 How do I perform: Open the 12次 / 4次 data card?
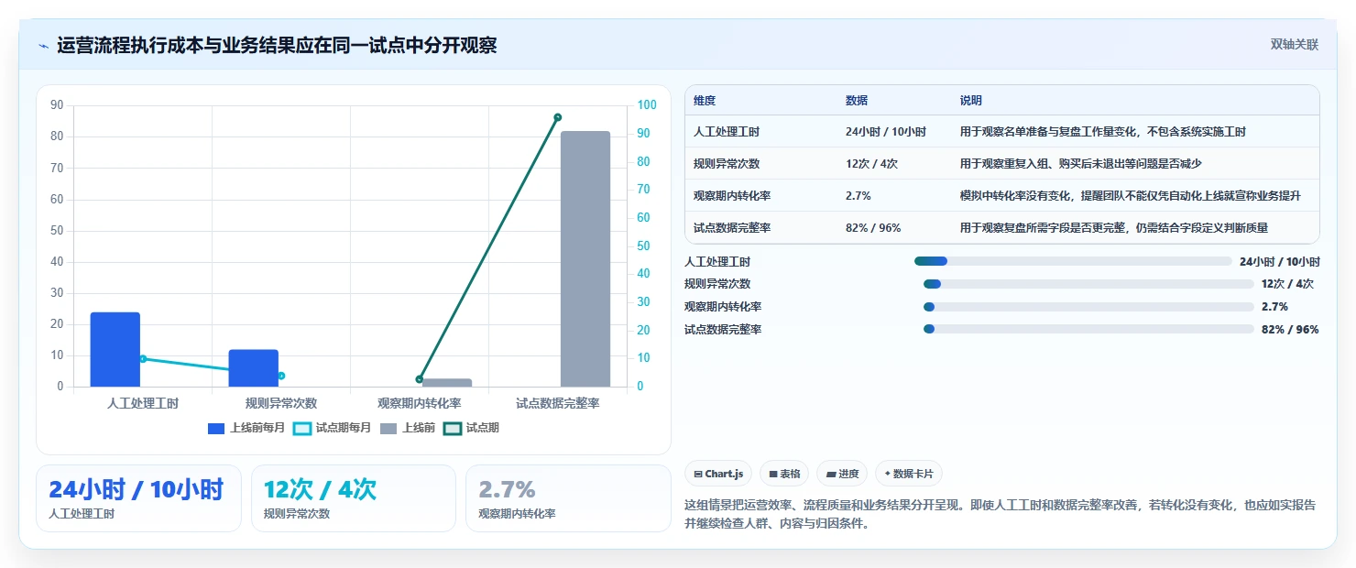[x=354, y=498]
